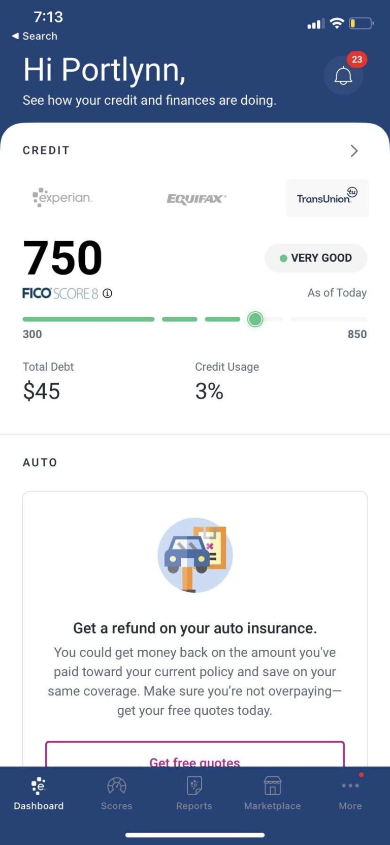The width and height of the screenshot is (390, 845).
Task: Open the Marketplace storefront icon
Action: [272, 786]
